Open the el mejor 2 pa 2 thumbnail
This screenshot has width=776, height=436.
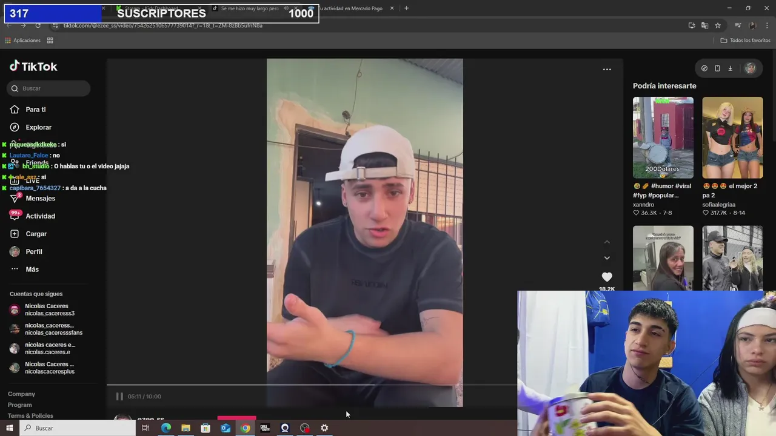tap(732, 137)
